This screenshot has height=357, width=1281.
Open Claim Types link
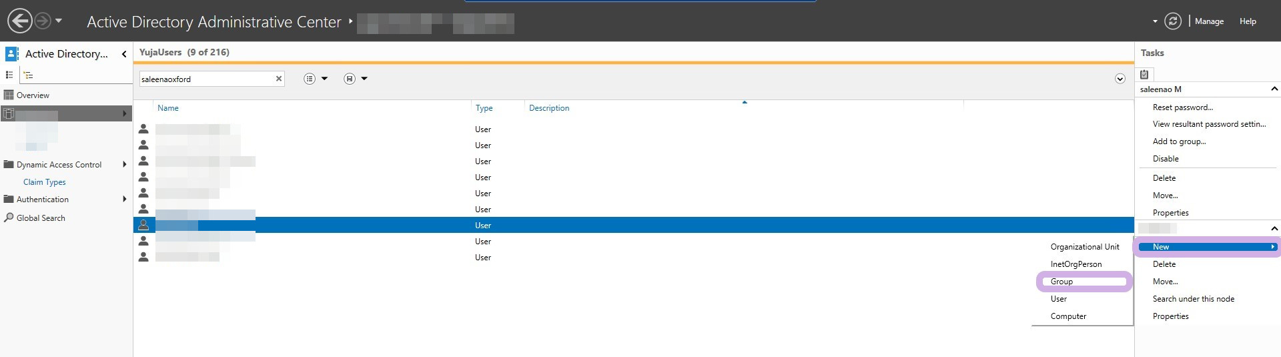45,182
